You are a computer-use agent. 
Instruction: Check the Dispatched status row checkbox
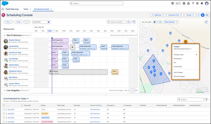[x=4, y=118]
